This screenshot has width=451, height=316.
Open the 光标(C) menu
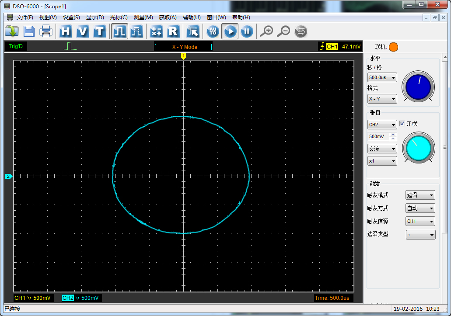[119, 17]
